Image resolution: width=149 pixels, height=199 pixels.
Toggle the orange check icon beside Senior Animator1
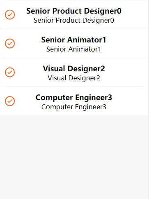pyautogui.click(x=10, y=43)
